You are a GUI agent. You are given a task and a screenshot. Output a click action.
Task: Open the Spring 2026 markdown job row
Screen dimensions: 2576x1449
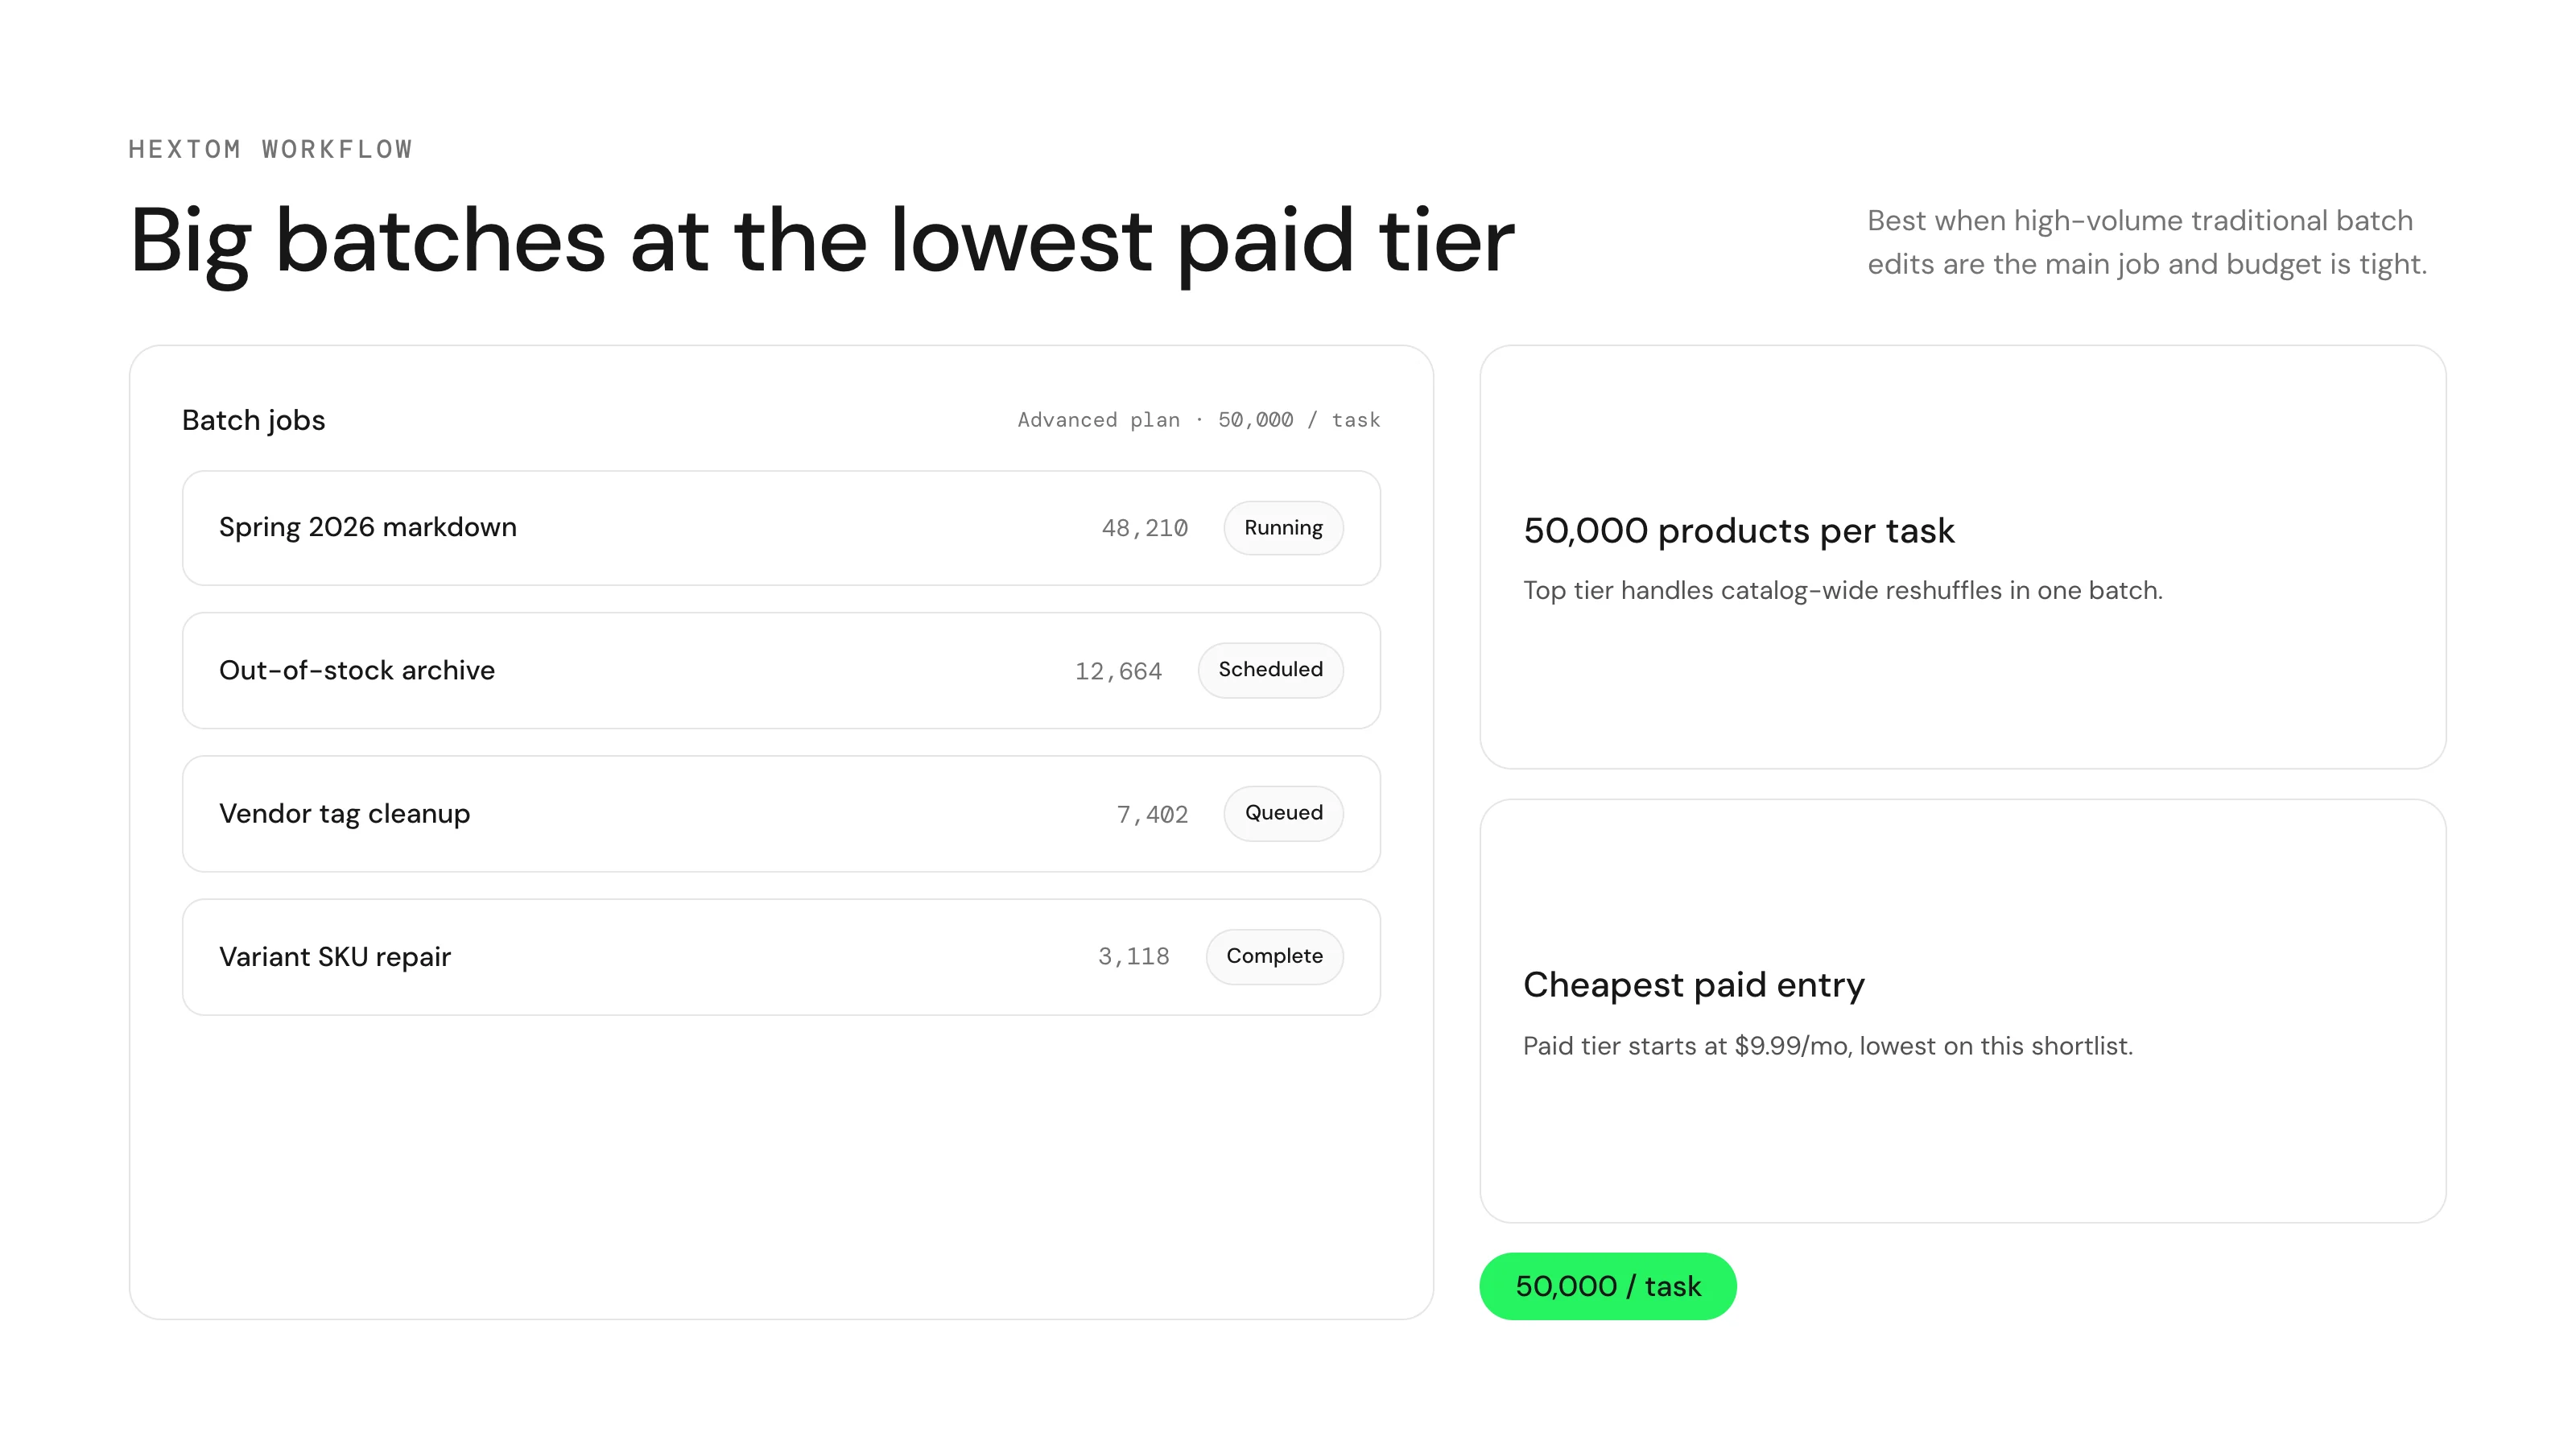pos(781,528)
